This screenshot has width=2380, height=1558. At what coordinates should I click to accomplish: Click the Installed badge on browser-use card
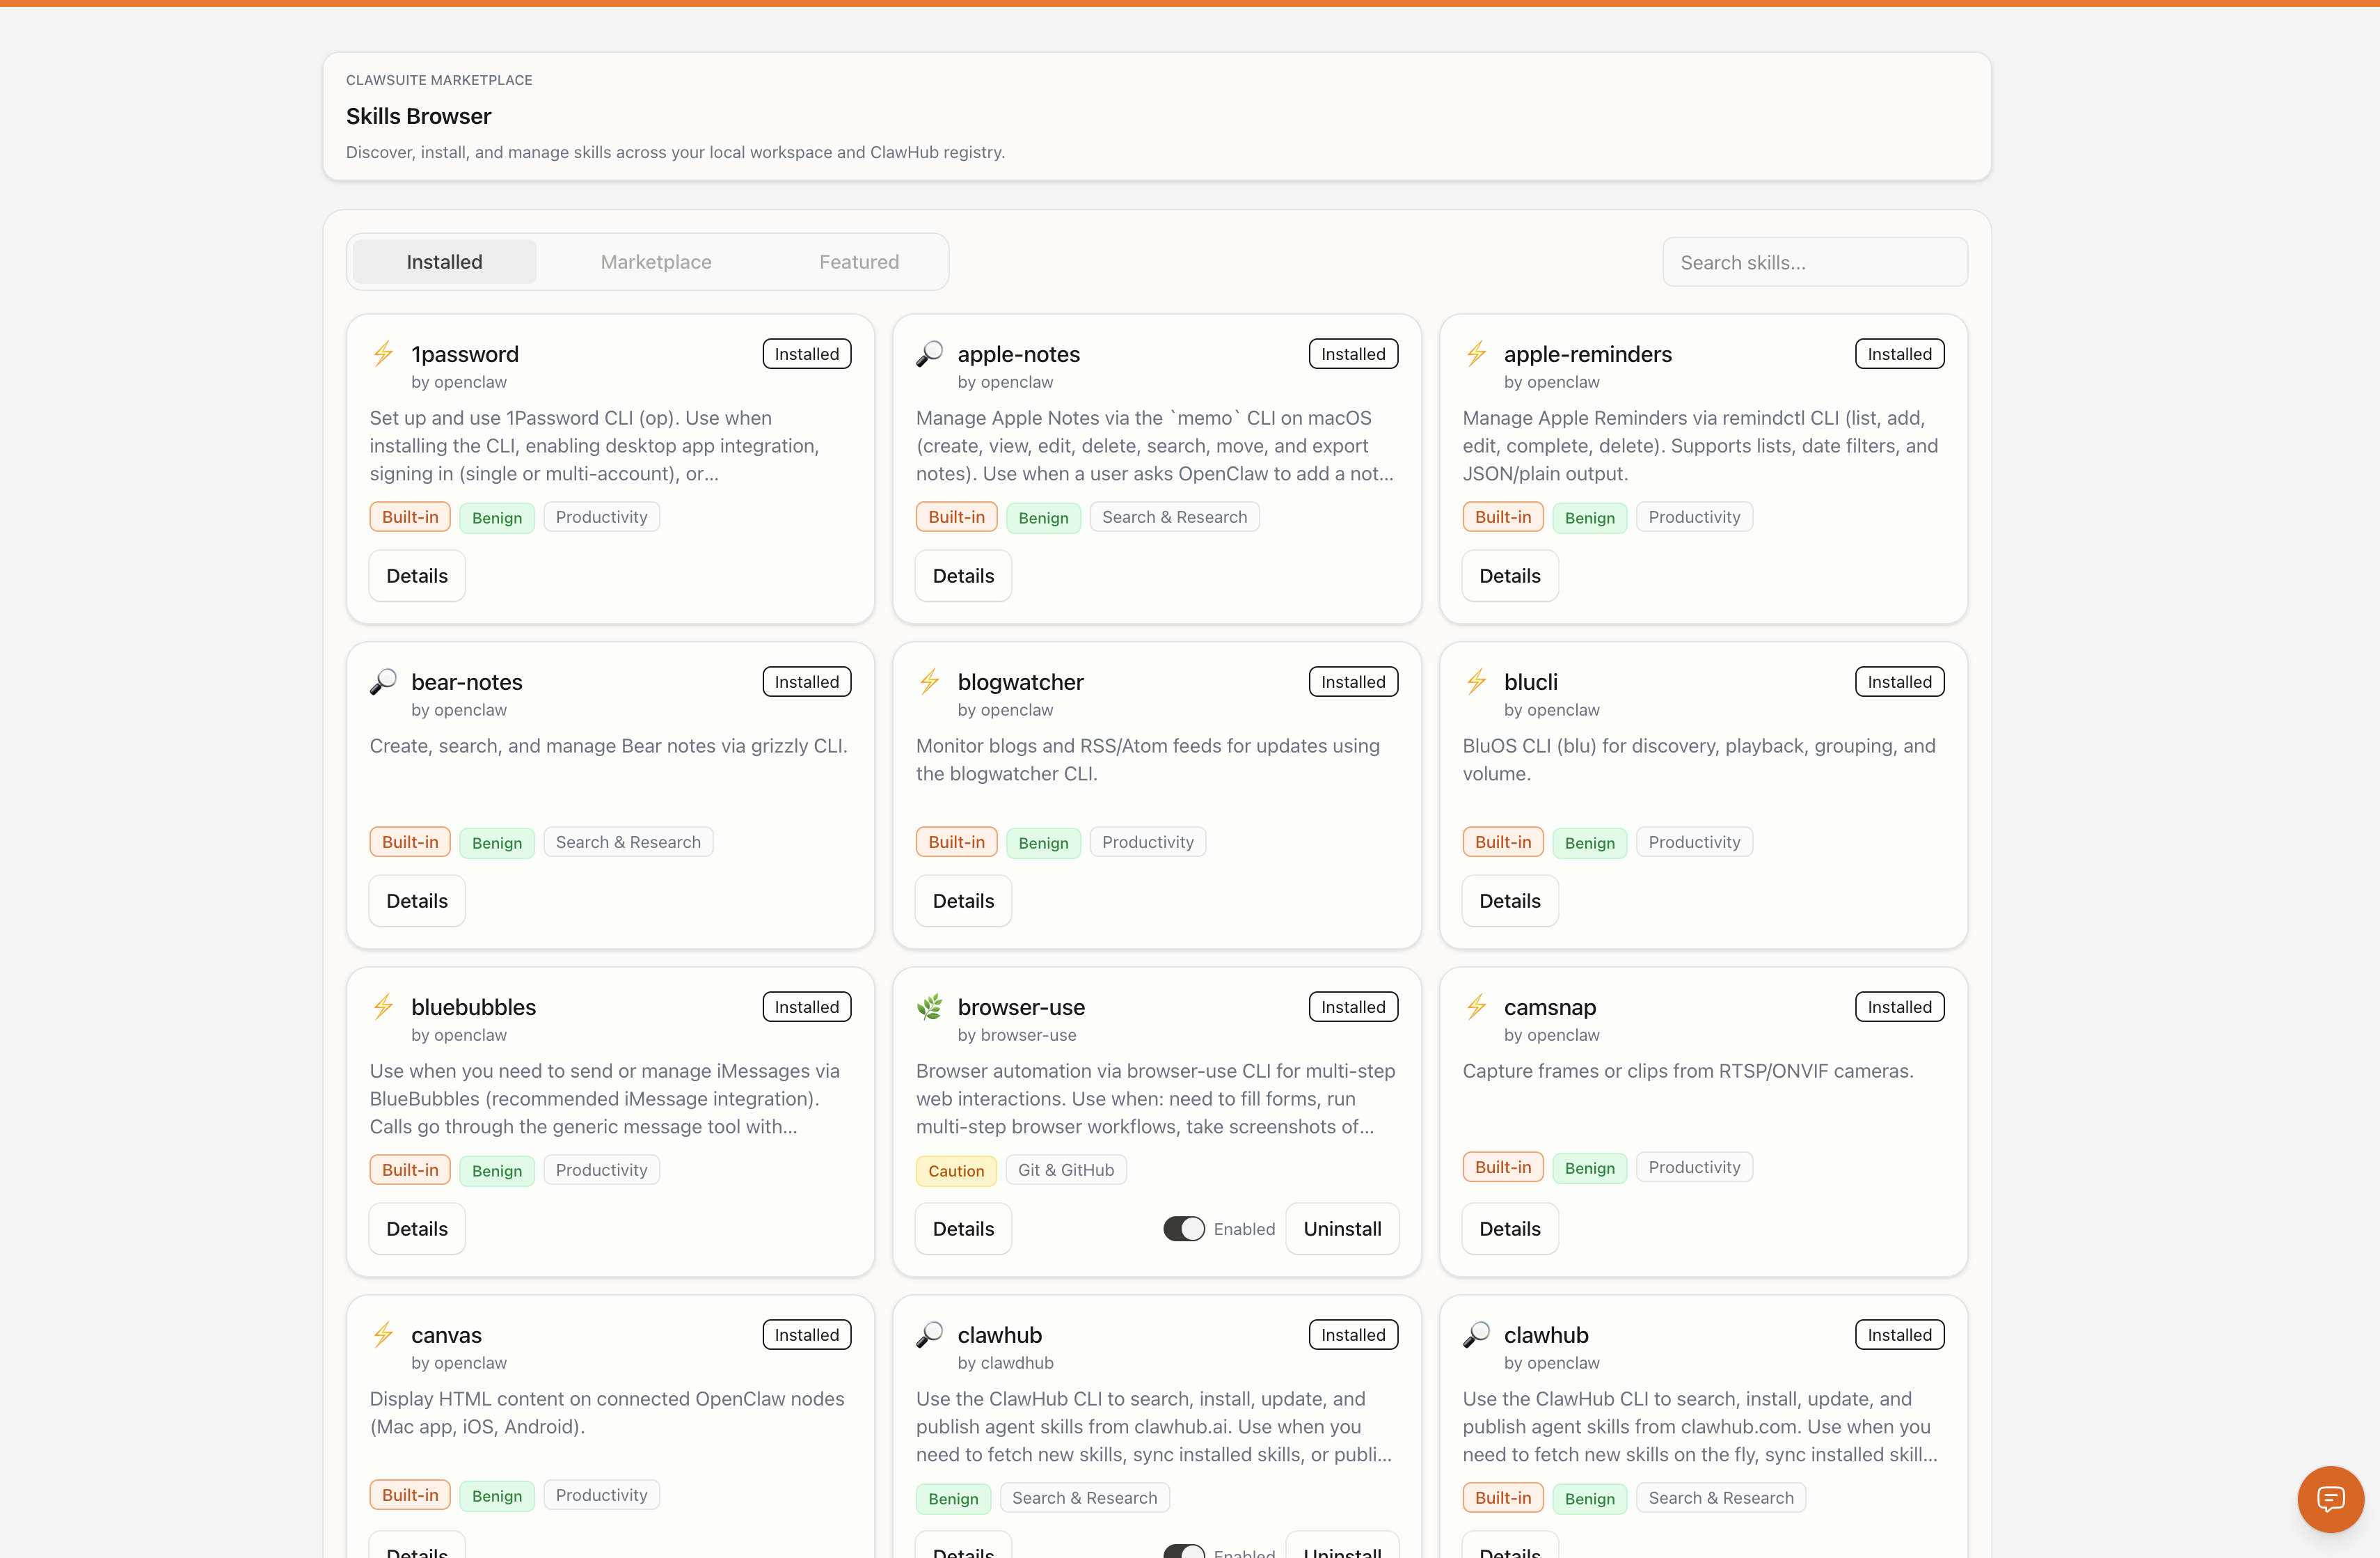(1353, 1007)
